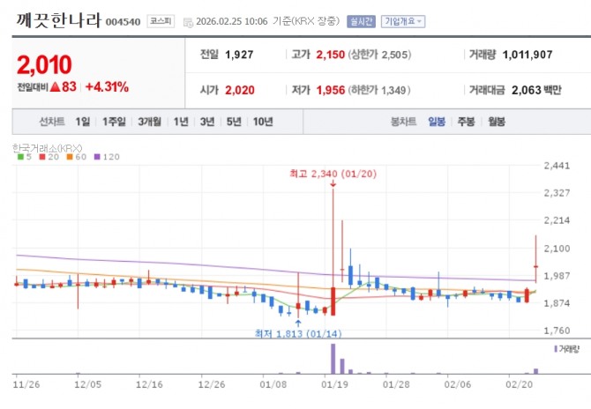Click the 최고 2,340 (01/20) chart label

click(333, 174)
